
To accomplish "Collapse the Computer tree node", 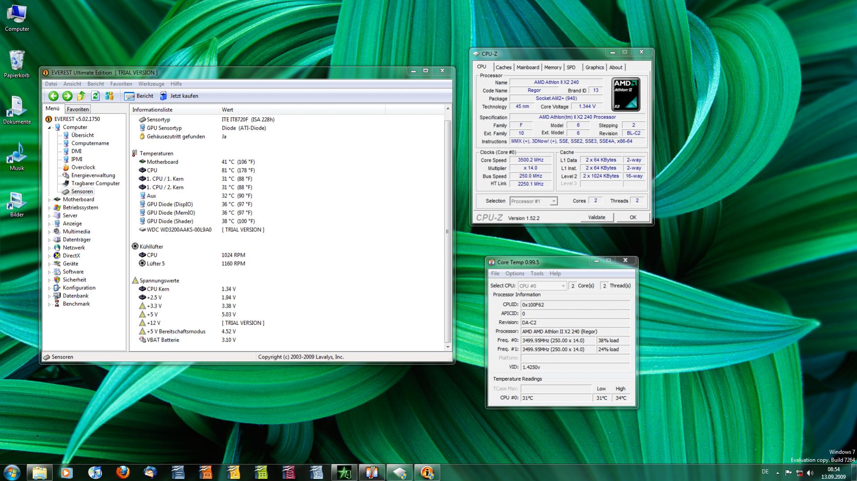I will tap(50, 127).
